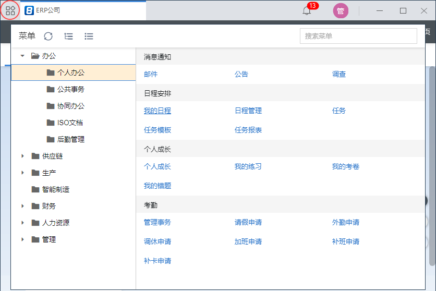Select the 公共事务 folder
Image resolution: width=436 pixels, height=291 pixels.
(x=70, y=89)
